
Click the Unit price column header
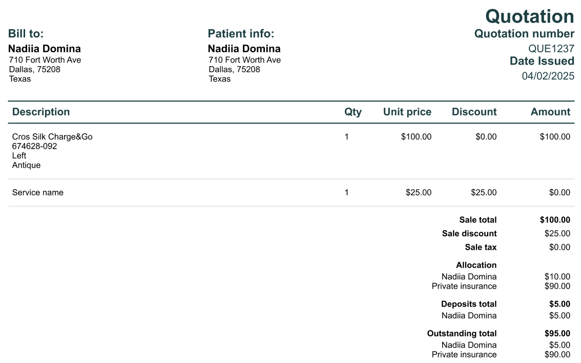(x=407, y=112)
